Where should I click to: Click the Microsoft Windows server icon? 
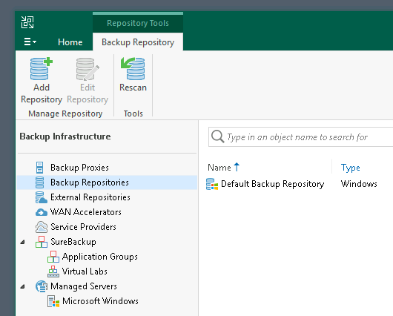(x=53, y=301)
